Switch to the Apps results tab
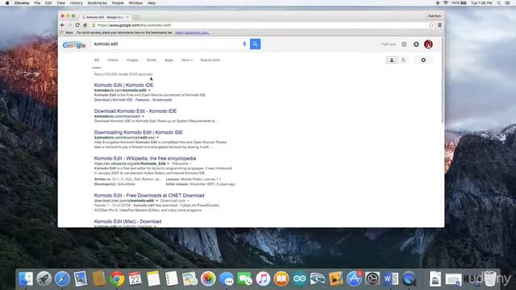516x290 pixels. 169,60
